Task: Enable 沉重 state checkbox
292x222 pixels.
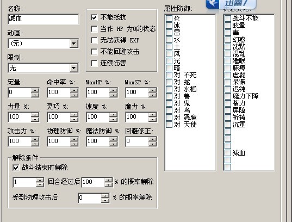Action: (x=228, y=125)
